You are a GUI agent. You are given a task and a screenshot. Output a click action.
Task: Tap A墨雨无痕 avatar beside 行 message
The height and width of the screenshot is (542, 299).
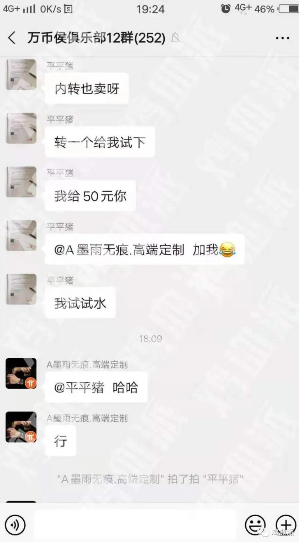point(21,427)
